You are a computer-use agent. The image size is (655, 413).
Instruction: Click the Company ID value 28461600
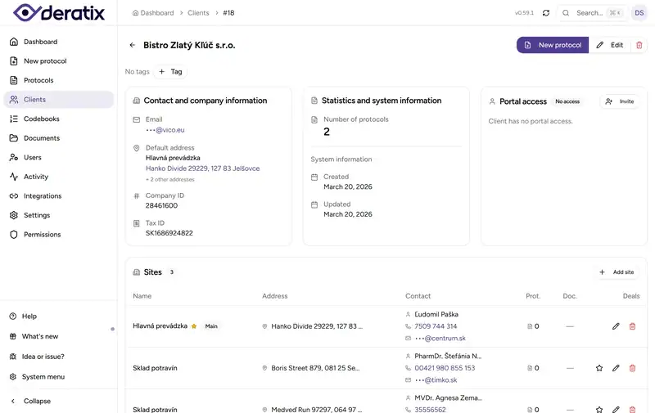(x=161, y=205)
